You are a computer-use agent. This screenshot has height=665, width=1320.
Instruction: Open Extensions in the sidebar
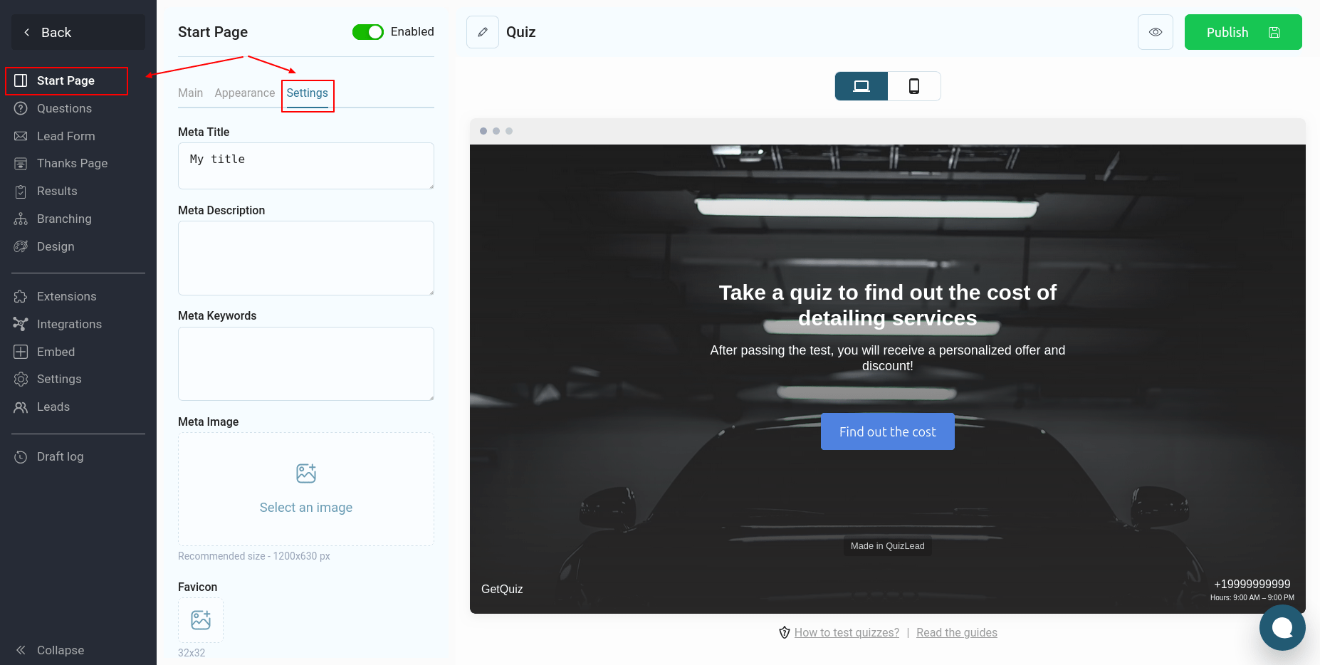pyautogui.click(x=66, y=296)
